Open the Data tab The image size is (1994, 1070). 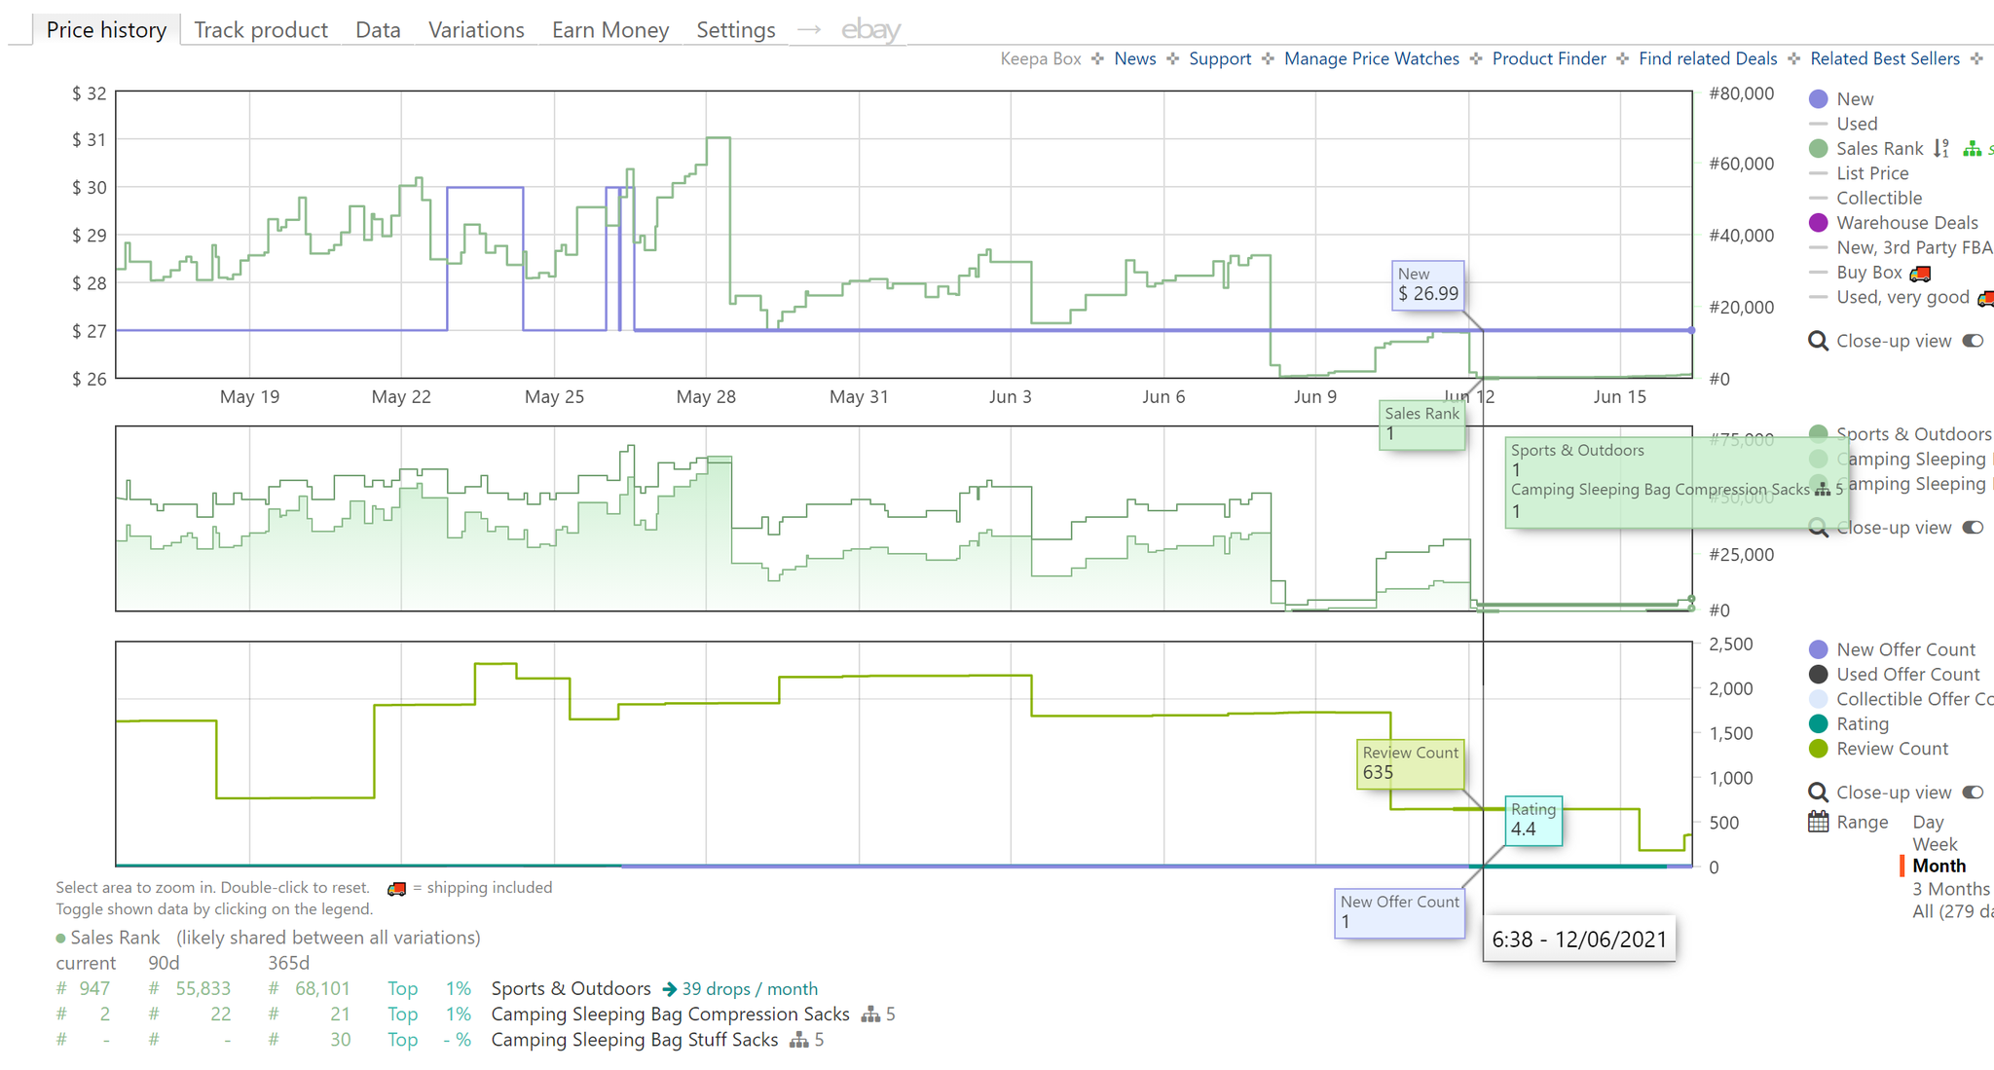378,30
